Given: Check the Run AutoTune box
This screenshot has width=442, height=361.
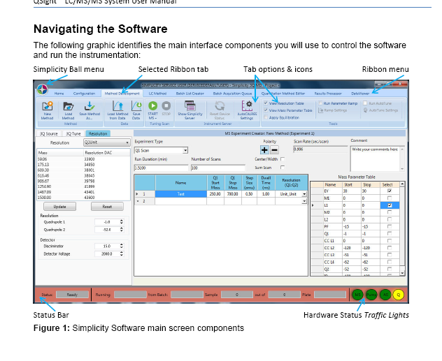Looking at the screenshot, I should tap(365, 103).
